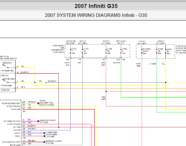Click the ORN/WHT wire label at pin 68

coord(32,102)
